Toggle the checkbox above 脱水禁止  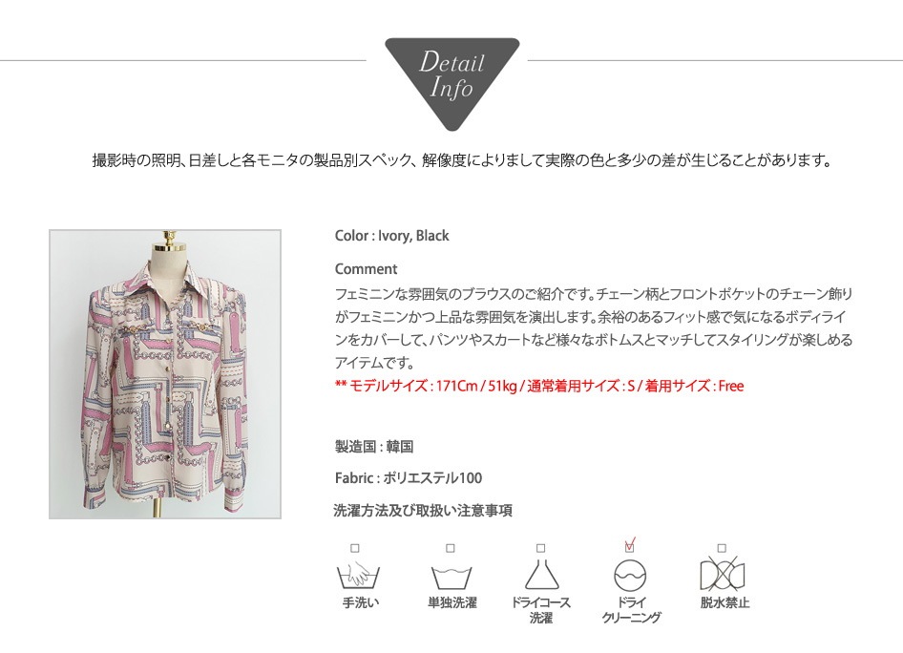point(722,548)
